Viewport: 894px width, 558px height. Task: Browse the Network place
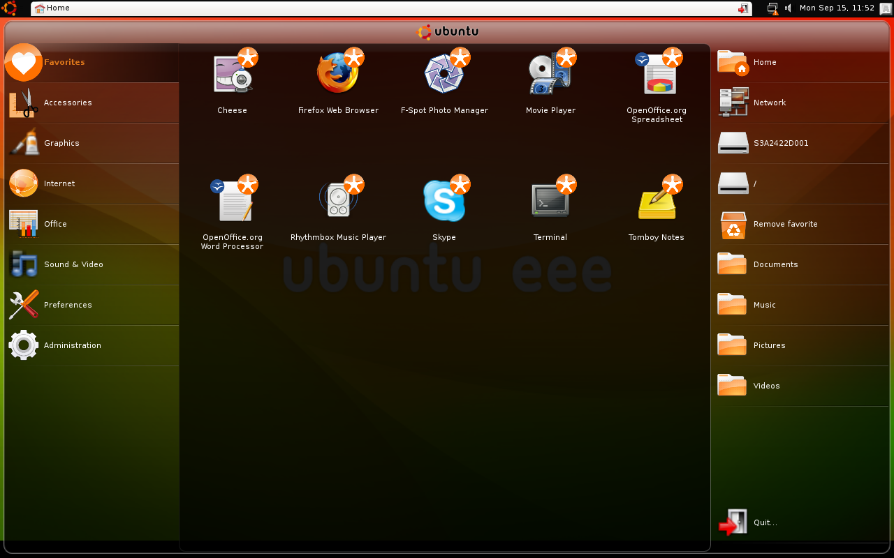[x=802, y=103]
